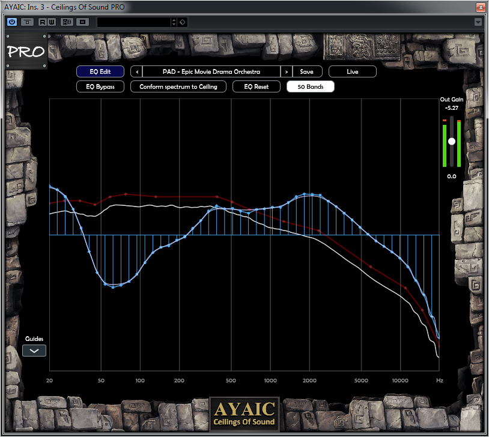Viewport: 489px width, 437px height.
Task: Toggle the Live mode button
Action: coord(353,71)
